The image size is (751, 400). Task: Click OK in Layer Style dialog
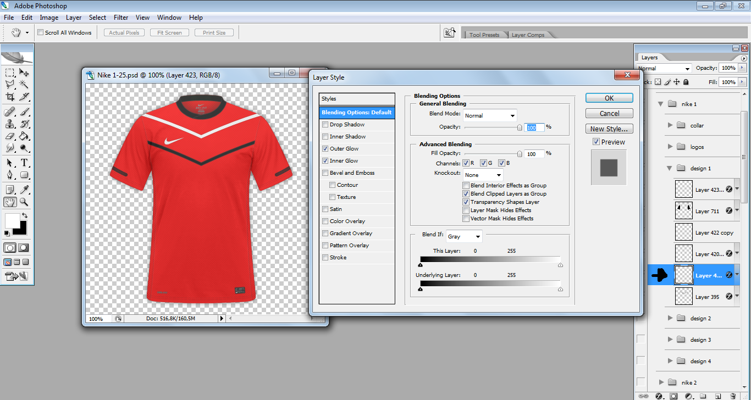[609, 98]
